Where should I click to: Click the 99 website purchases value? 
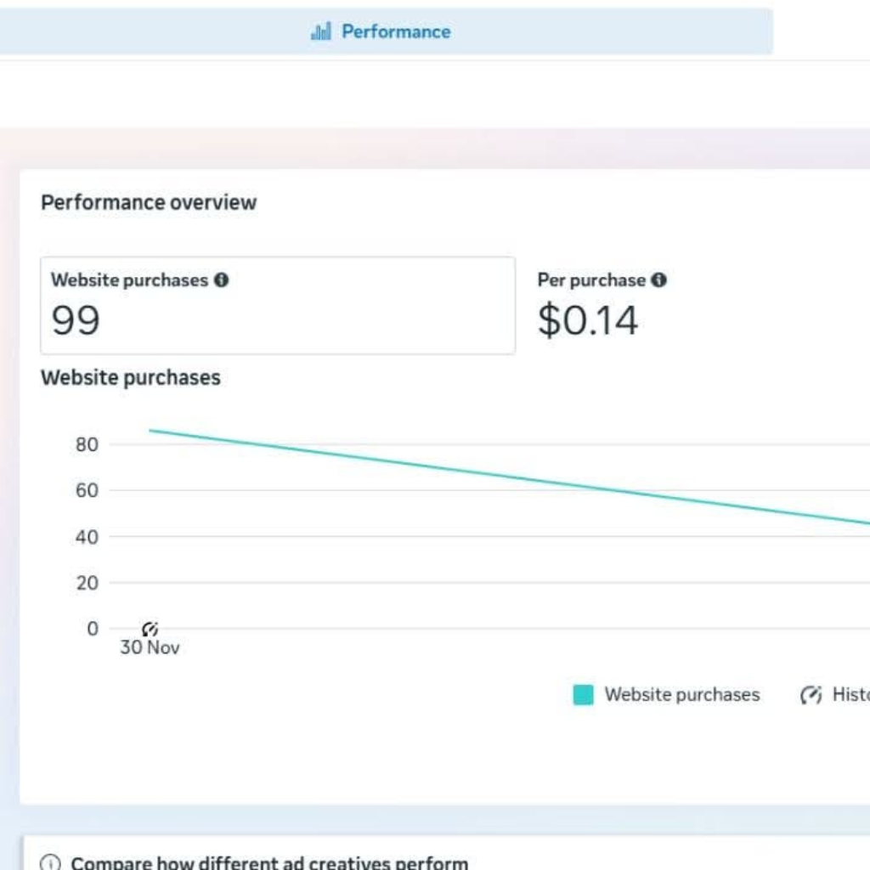pos(76,321)
